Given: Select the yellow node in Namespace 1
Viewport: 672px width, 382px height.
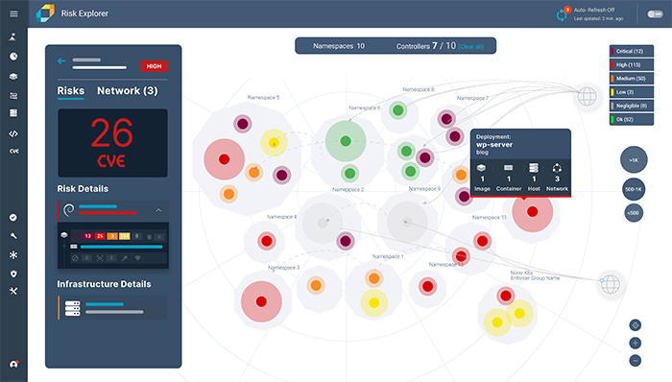Looking at the screenshot, I should point(373,302).
